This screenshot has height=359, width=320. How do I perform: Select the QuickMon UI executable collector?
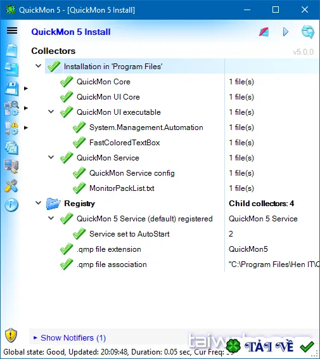pyautogui.click(x=118, y=112)
